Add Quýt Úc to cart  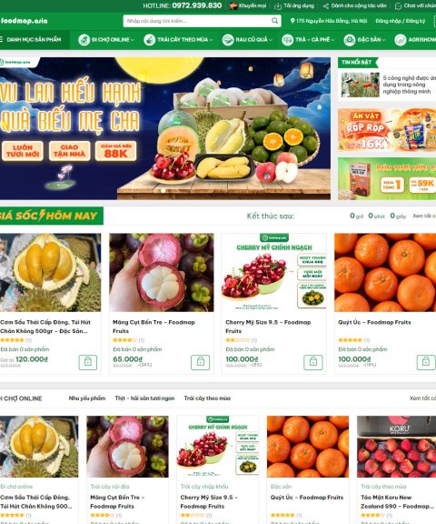(x=426, y=362)
